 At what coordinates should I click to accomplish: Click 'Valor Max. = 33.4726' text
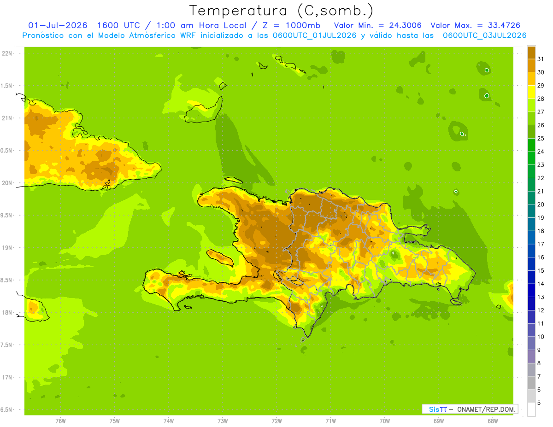(x=476, y=25)
